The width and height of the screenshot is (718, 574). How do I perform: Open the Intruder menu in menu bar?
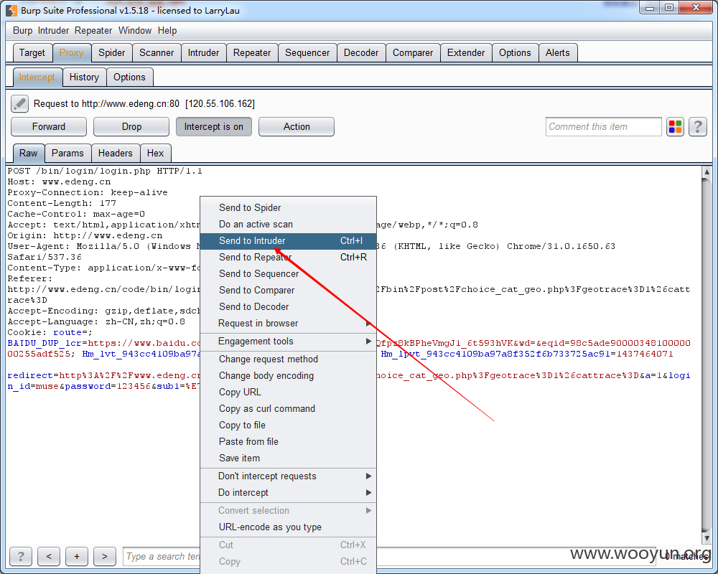click(53, 31)
